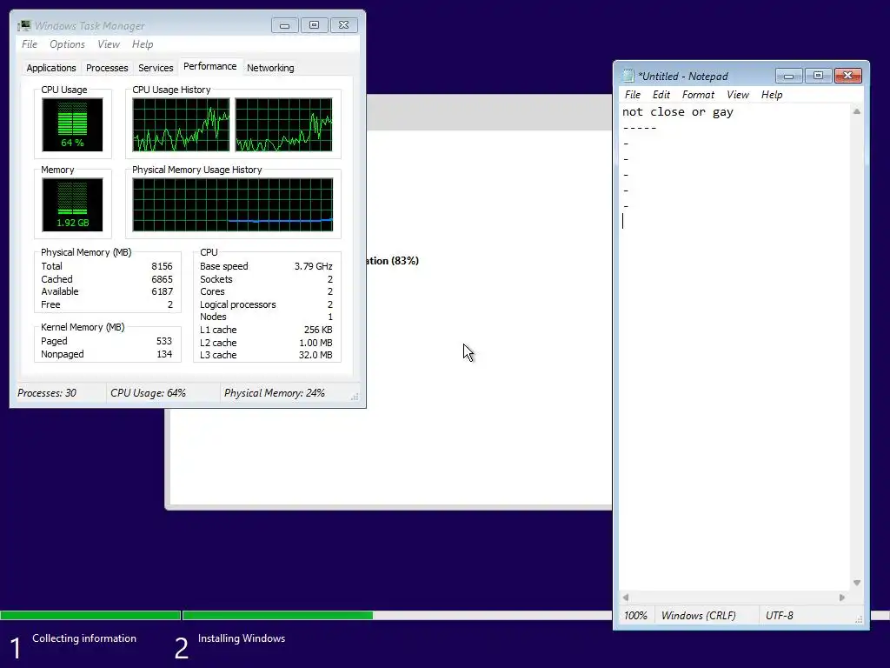Screen dimensions: 890x668
Task: Click the Nonpaged 134 value
Action: tap(164, 355)
